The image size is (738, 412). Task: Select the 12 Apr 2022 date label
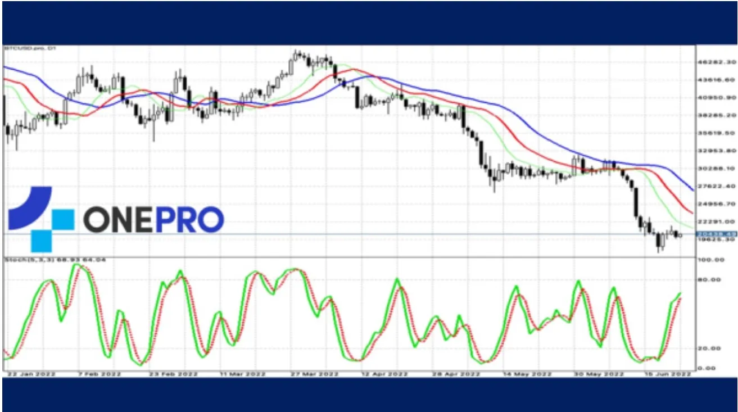(384, 374)
